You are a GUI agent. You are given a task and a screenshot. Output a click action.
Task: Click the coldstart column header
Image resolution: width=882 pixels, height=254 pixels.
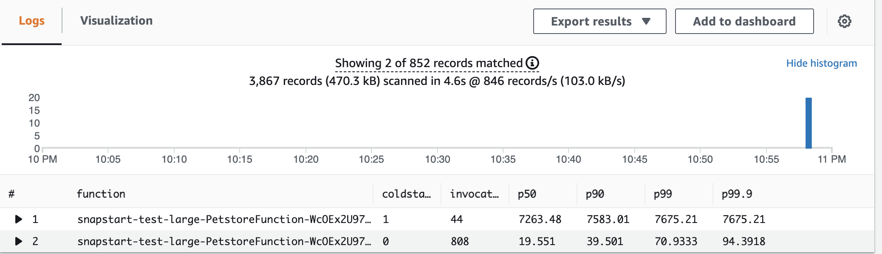coord(407,194)
